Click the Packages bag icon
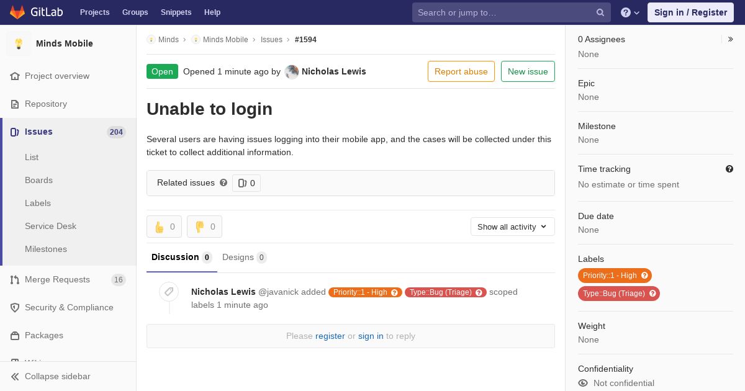The image size is (745, 391). (x=15, y=335)
